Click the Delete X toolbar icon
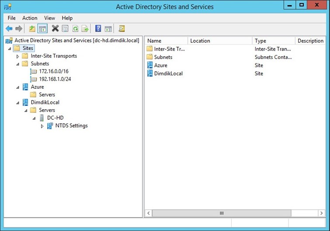The height and width of the screenshot is (231, 330). coord(55,28)
